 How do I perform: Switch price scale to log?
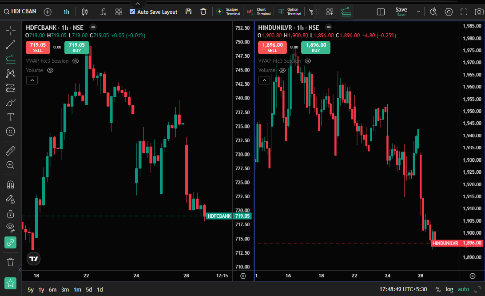(x=449, y=289)
